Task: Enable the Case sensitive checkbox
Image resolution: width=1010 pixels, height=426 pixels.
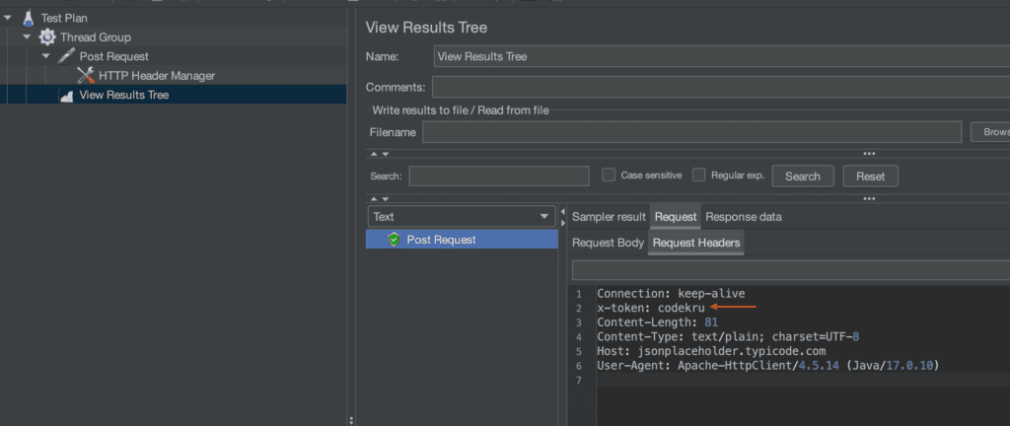Action: [609, 176]
